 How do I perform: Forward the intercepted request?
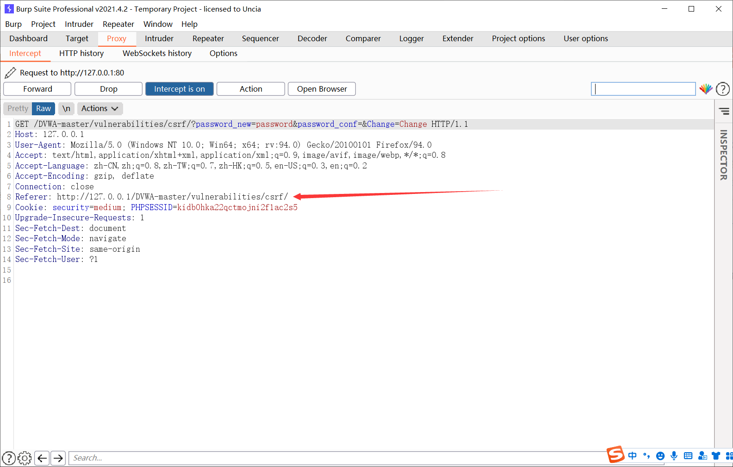click(37, 89)
